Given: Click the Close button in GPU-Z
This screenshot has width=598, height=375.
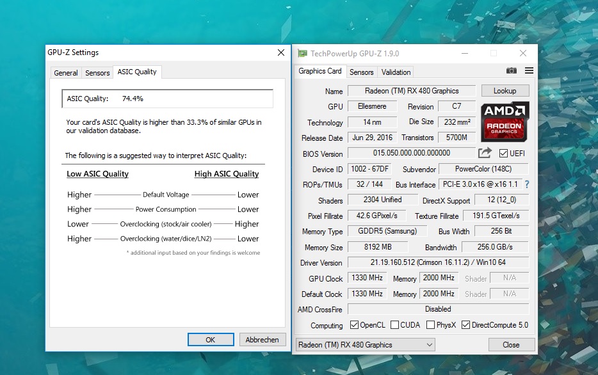Looking at the screenshot, I should tap(511, 344).
